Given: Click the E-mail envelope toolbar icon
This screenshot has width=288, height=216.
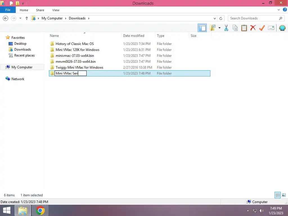Looking at the screenshot, I should [x=271, y=28].
